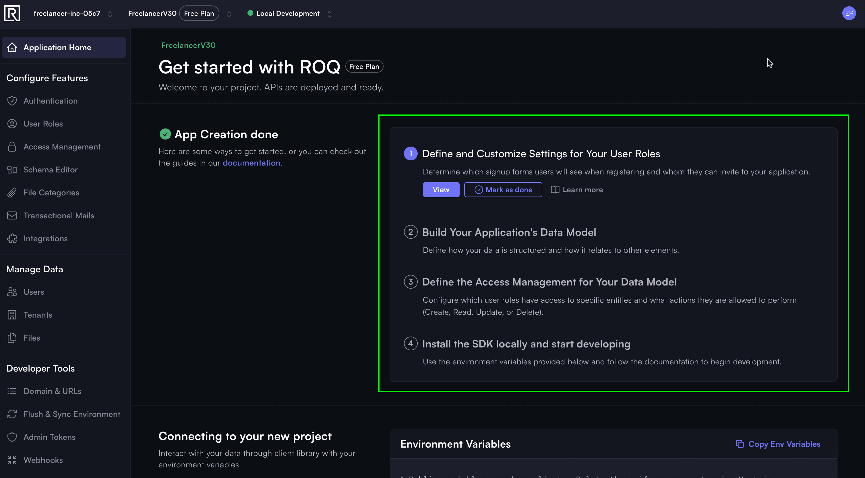
Task: Click the Access Management lock icon
Action: click(12, 147)
